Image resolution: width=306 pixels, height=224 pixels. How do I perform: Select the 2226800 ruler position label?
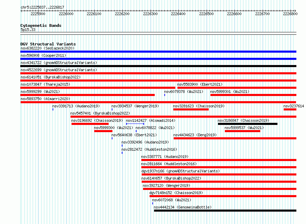tap(290, 14)
